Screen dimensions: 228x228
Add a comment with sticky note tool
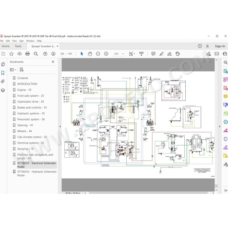pyautogui.click(x=153, y=54)
